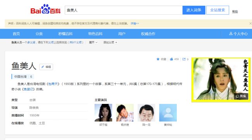Click the 全站搜索 button
Screen dimensions: 252x140
pyautogui.click(x=217, y=10)
